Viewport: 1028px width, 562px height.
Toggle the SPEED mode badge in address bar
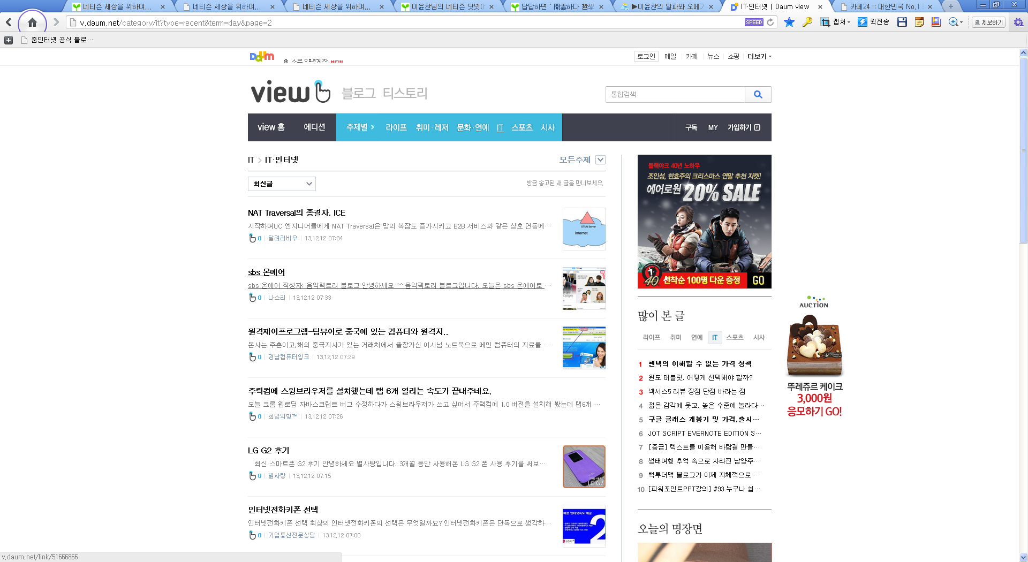(x=754, y=22)
